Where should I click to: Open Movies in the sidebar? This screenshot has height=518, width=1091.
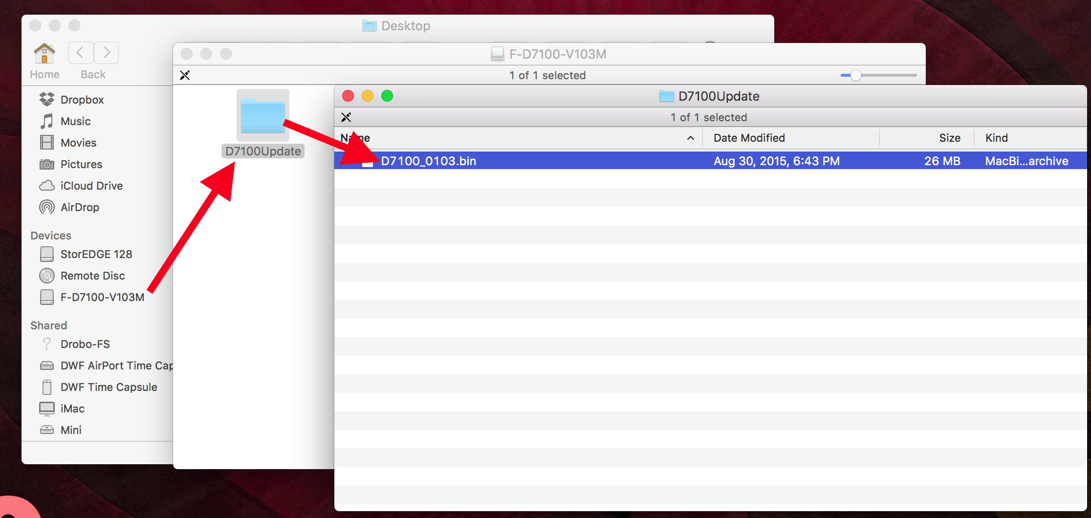(68, 143)
